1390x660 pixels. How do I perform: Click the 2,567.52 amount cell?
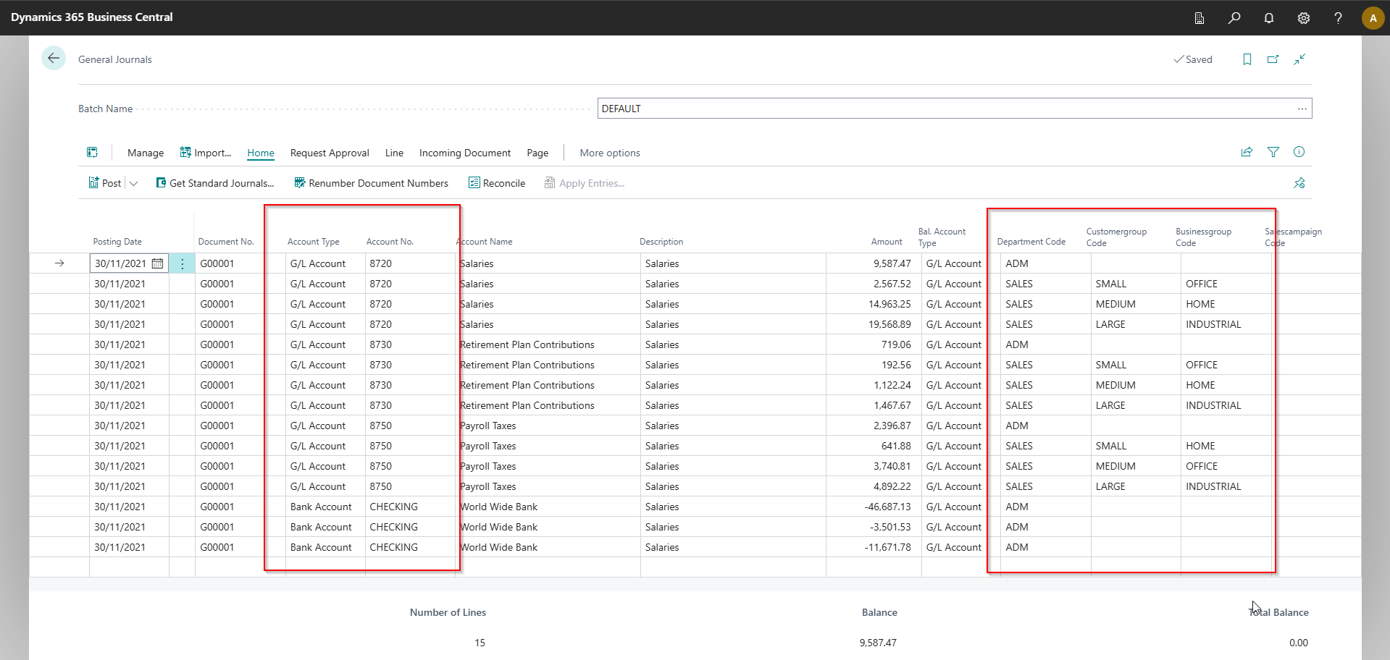(874, 284)
